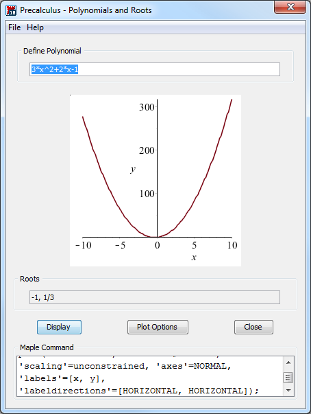
Task: Click the Maple Command scrollbar thumb
Action: point(288,378)
